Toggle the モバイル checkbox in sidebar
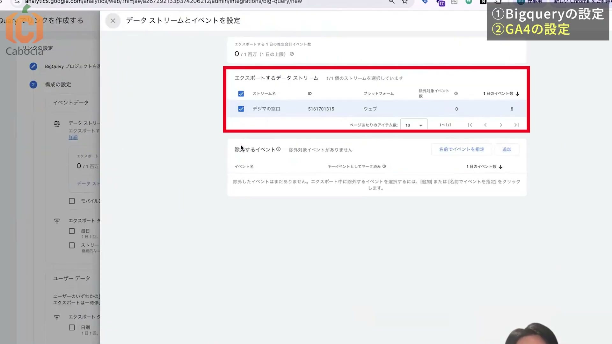 point(72,201)
